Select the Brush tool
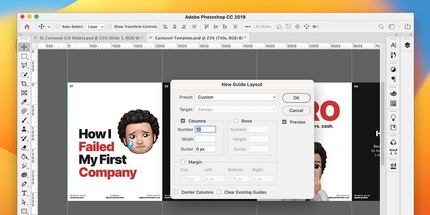The height and width of the screenshot is (215, 430). point(24,120)
